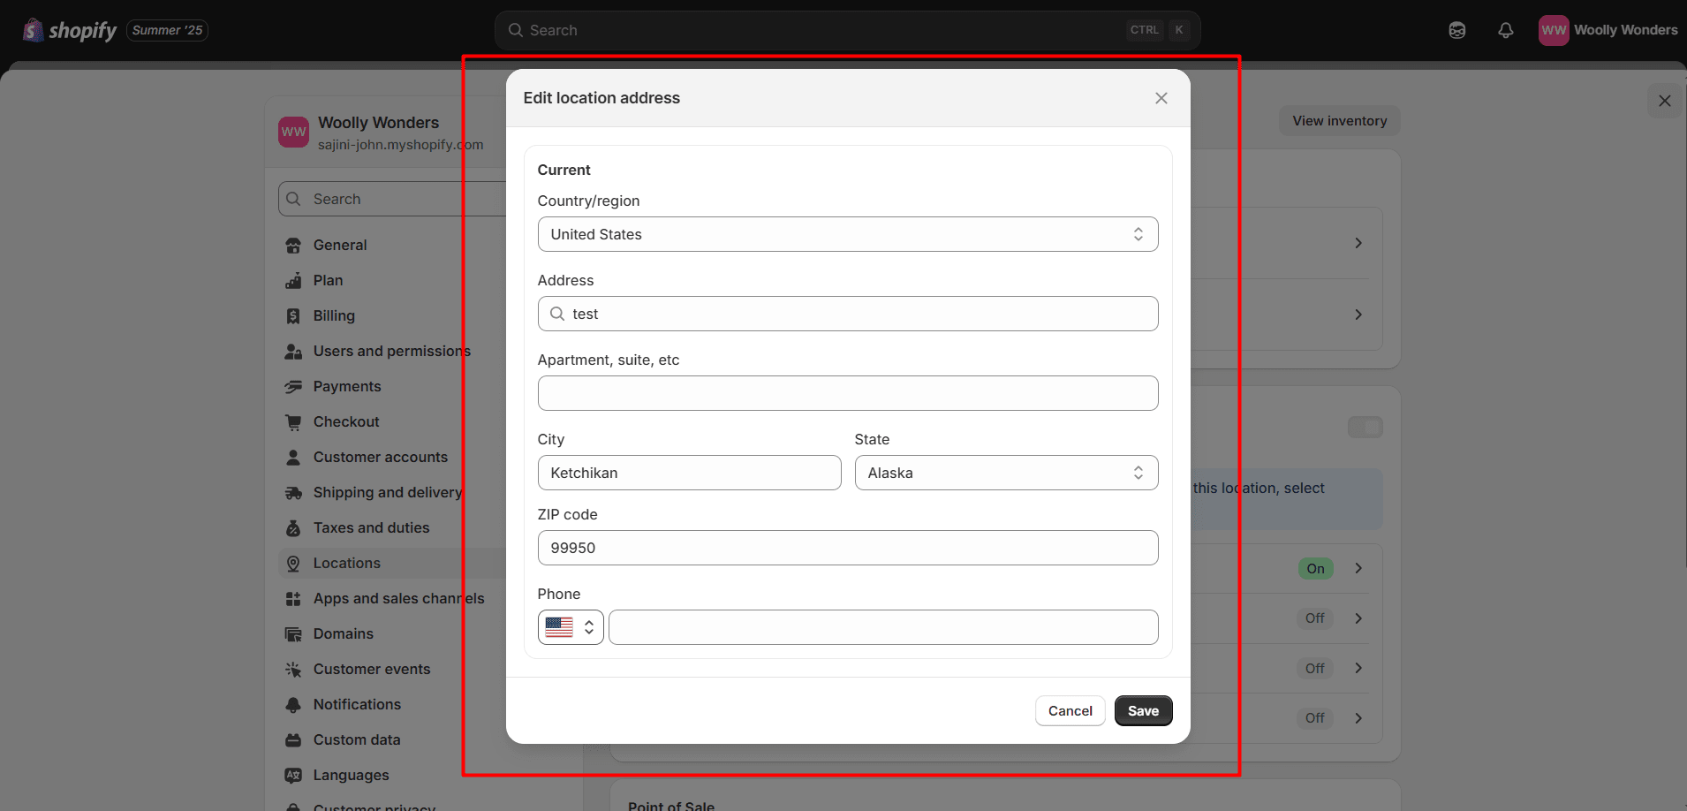Screen dimensions: 1687x811
Task: Click the General store icon
Action: [x=293, y=246]
